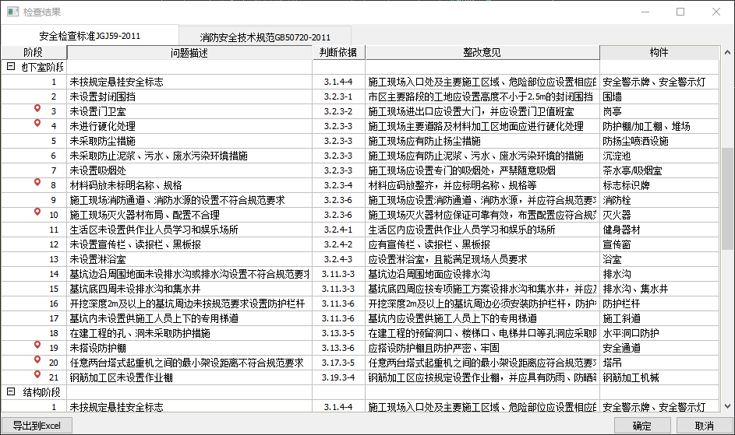This screenshot has height=435, width=735.
Task: Click the scrollbar down arrow
Action: click(727, 406)
